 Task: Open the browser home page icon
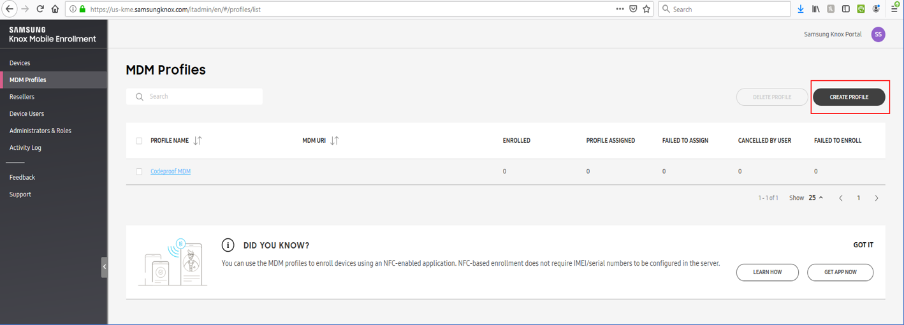55,9
